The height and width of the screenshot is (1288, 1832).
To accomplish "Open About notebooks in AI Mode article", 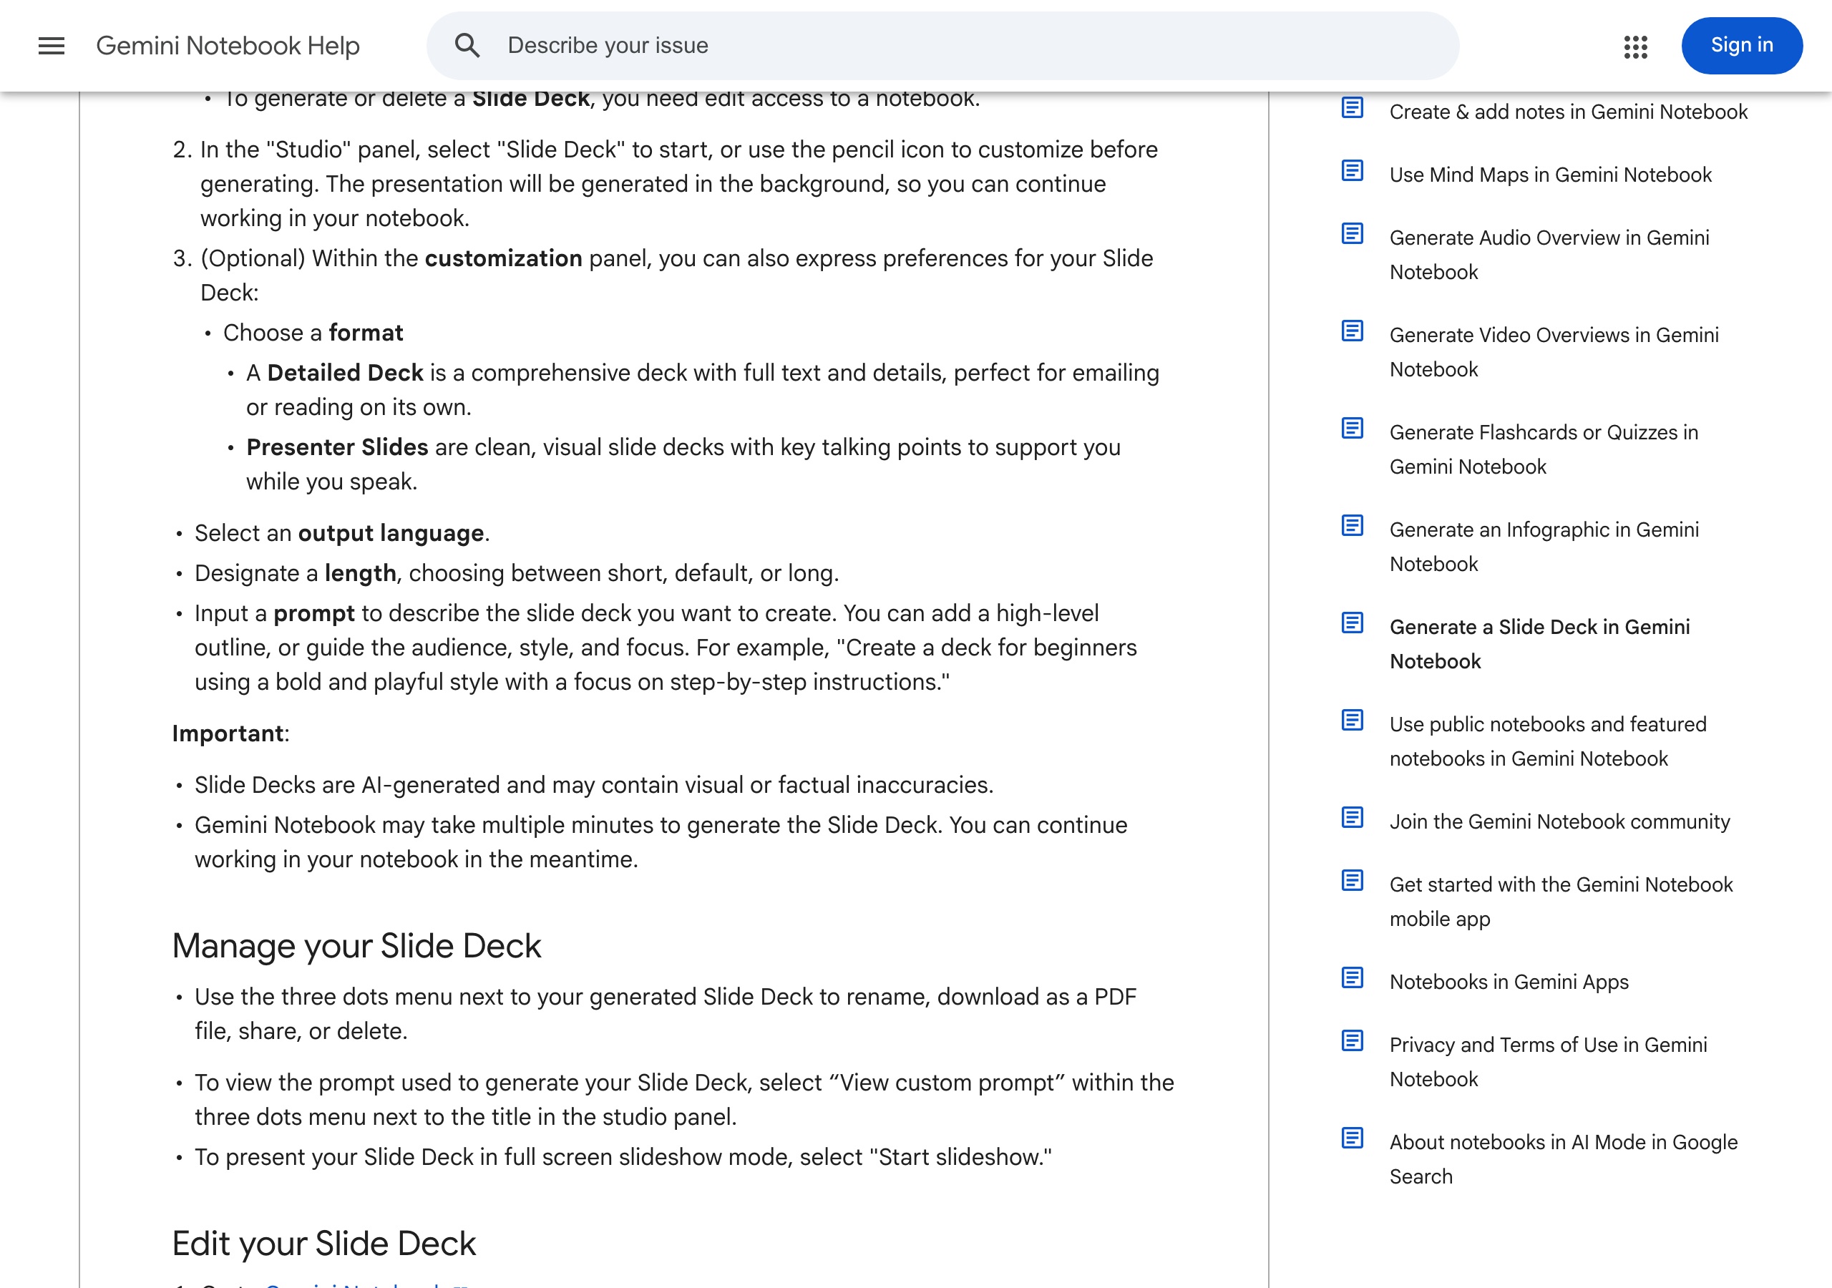I will pos(1563,1159).
